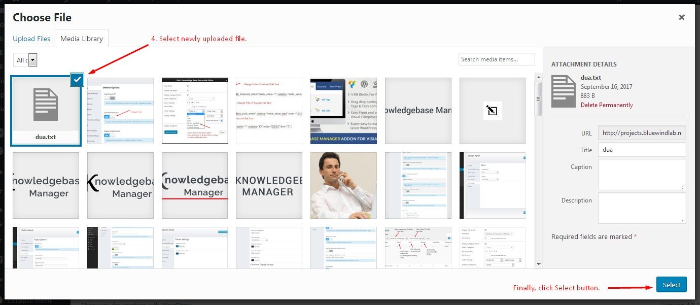Screen dimensions: 700x305
Task: Select the Comment Display Settings thumbnail
Action: coord(269,248)
